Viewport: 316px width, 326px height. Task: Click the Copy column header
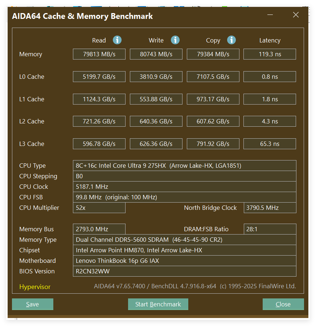pyautogui.click(x=213, y=41)
